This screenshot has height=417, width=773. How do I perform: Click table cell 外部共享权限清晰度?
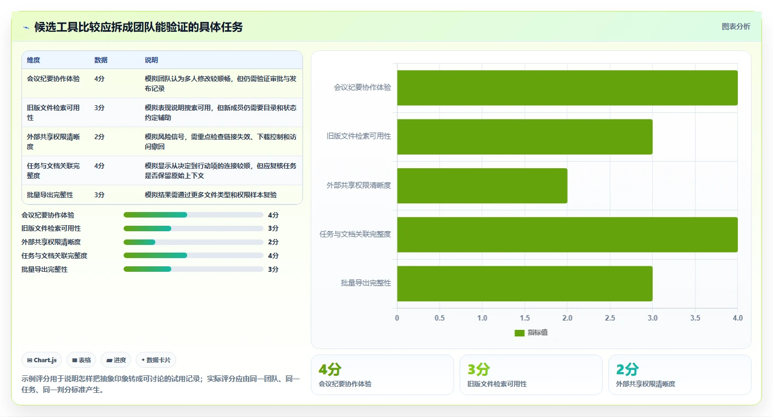(x=53, y=142)
